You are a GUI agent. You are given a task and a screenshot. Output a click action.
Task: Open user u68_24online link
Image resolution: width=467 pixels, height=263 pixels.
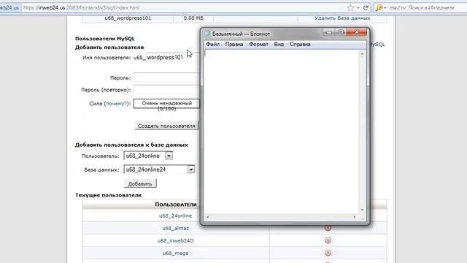tap(175, 216)
